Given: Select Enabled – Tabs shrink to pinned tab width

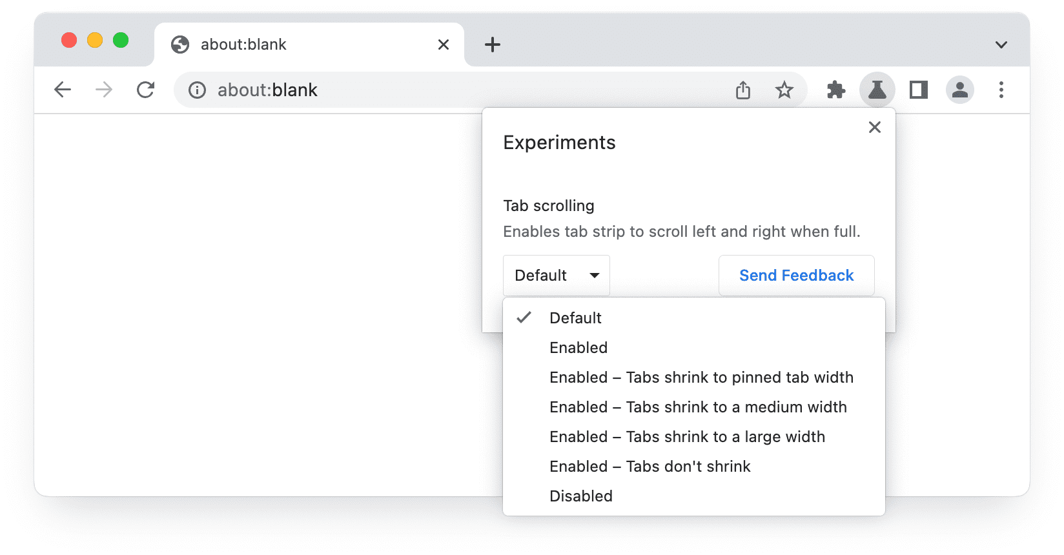Looking at the screenshot, I should 701,378.
